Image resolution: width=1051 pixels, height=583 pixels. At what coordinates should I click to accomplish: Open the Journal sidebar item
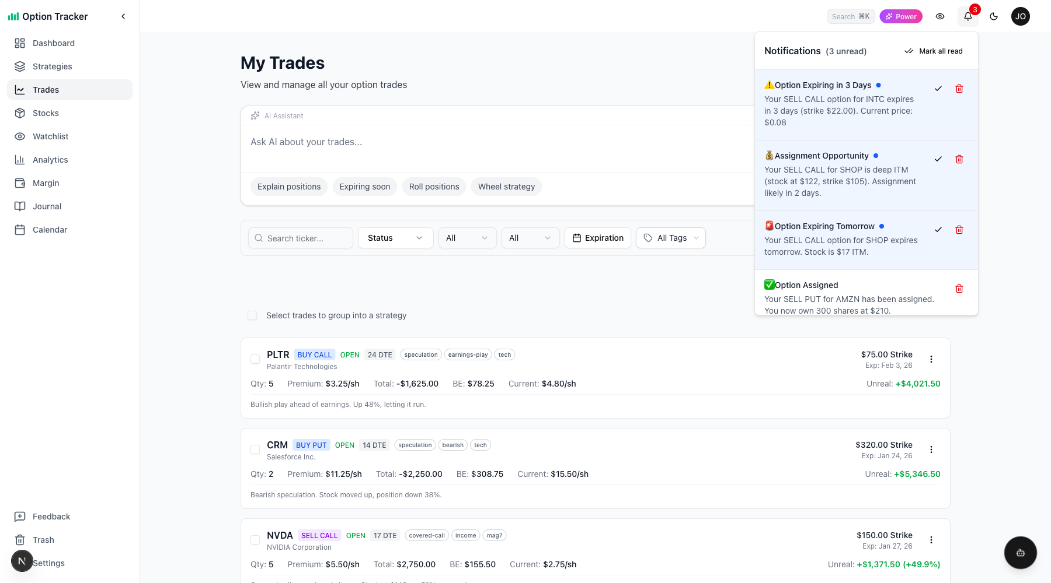(47, 206)
